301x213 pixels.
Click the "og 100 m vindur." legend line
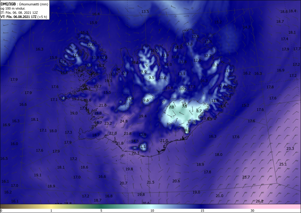(x=13, y=8)
